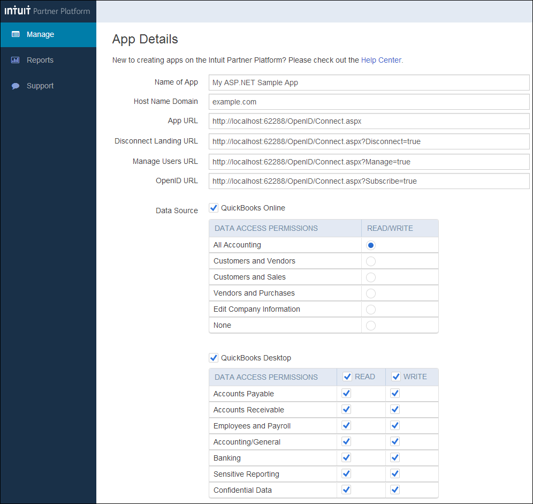
Task: Select the Customers and Vendors radio button
Action: pyautogui.click(x=370, y=261)
